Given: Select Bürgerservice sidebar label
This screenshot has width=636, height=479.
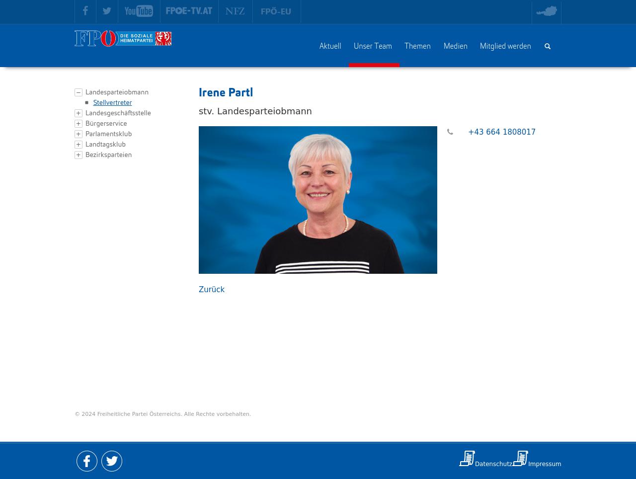Looking at the screenshot, I should click(x=106, y=123).
